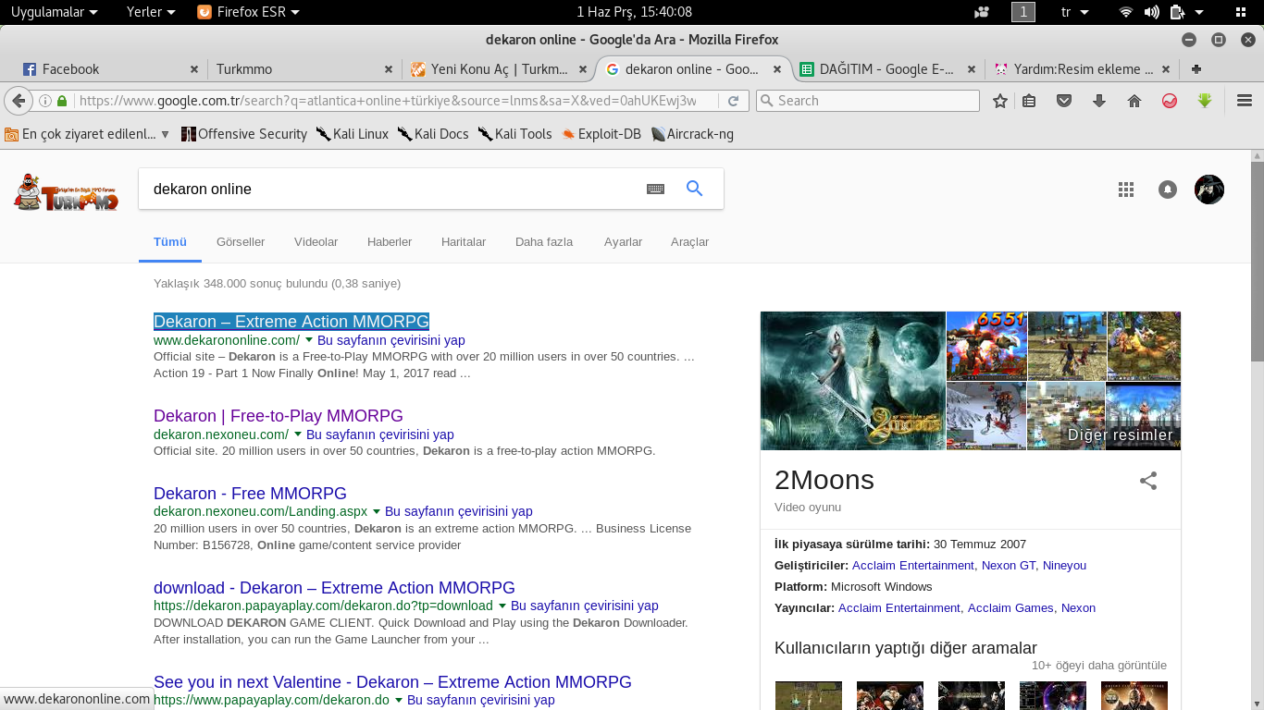Open download - Dekaron result link
The width and height of the screenshot is (1264, 710).
coord(334,588)
